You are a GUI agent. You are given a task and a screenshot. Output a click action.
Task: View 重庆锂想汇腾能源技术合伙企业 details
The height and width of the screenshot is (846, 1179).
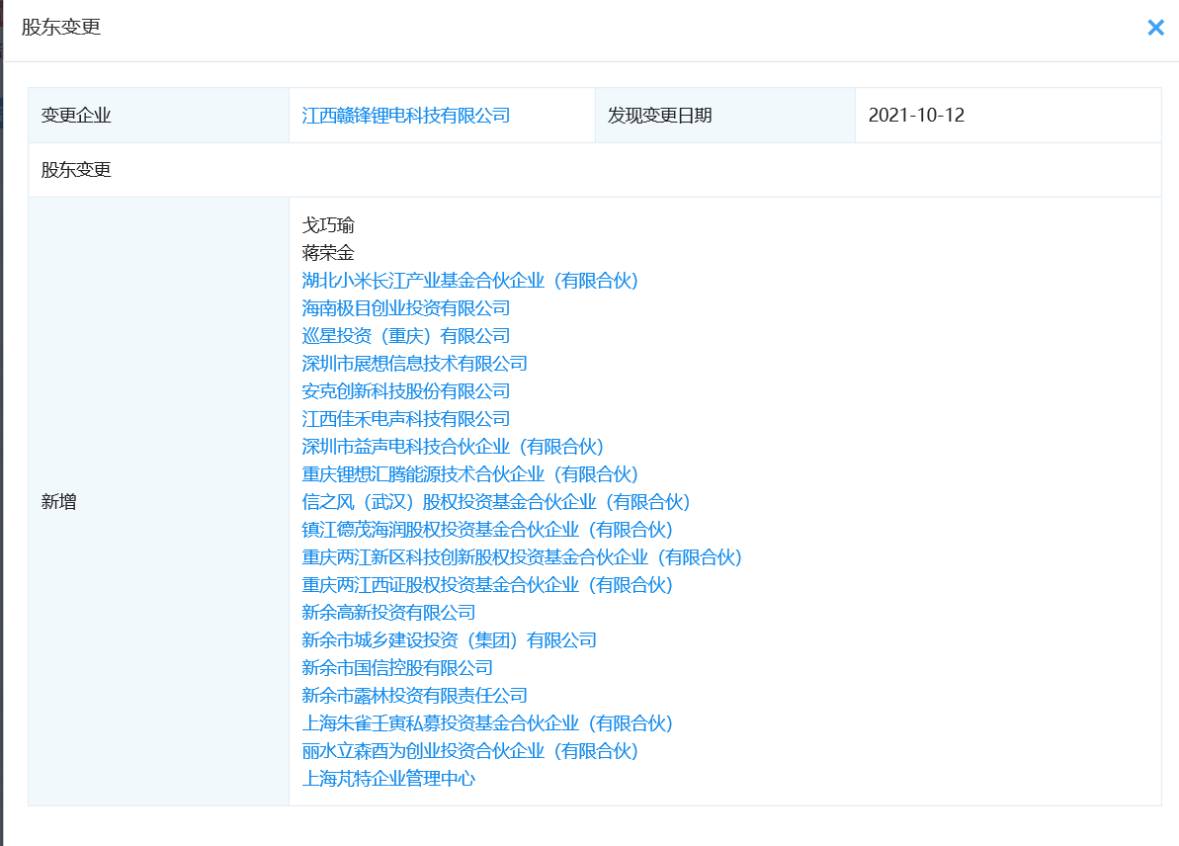(x=470, y=474)
